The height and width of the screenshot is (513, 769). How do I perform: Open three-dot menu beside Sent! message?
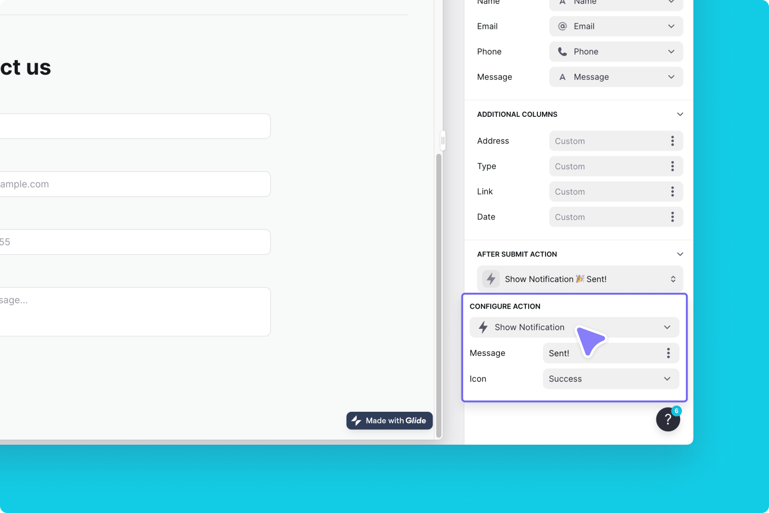(x=668, y=353)
